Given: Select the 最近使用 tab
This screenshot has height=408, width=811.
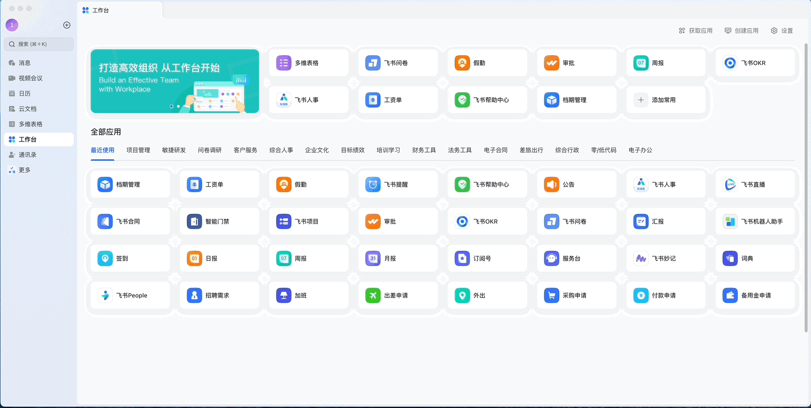Looking at the screenshot, I should point(103,150).
